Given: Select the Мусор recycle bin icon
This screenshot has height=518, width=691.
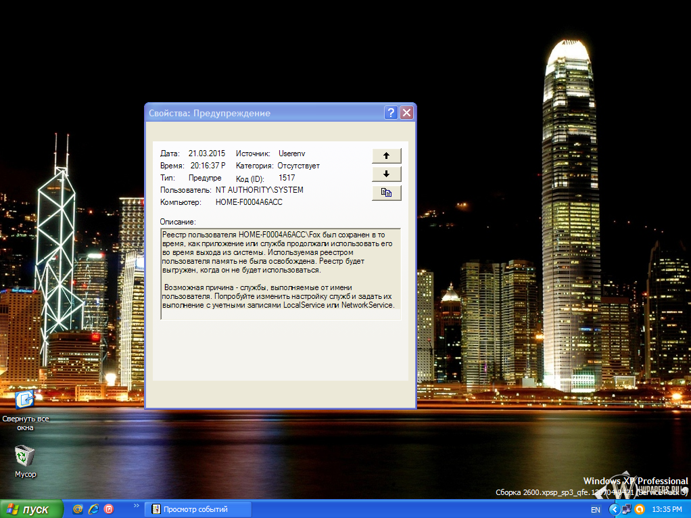Looking at the screenshot, I should (x=25, y=461).
